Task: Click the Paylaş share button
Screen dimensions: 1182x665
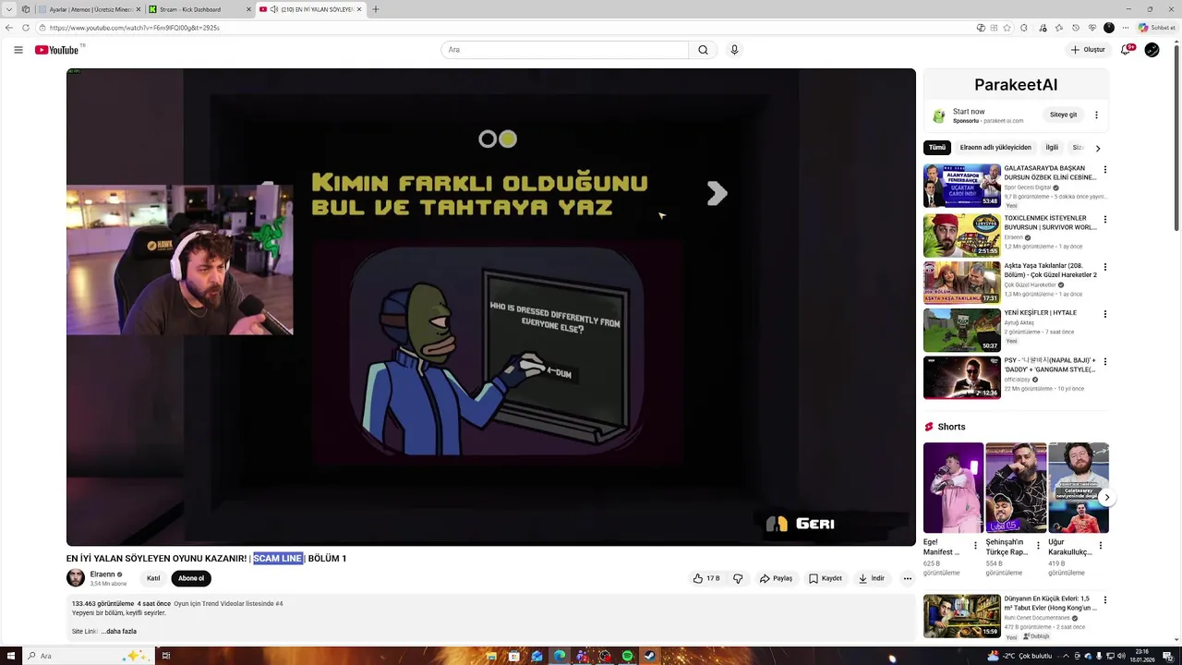Action: point(776,578)
